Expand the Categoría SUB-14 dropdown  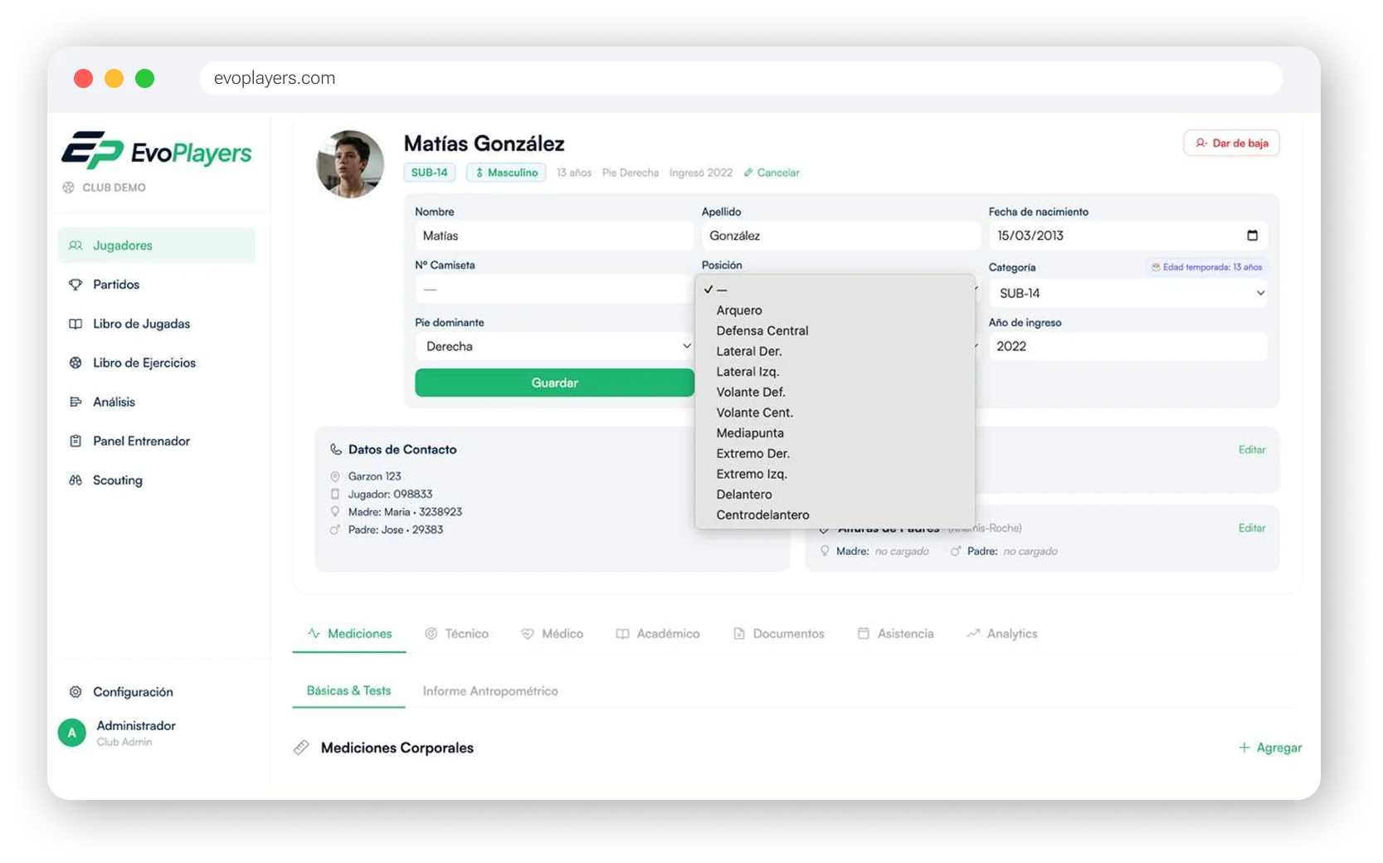click(x=1127, y=293)
